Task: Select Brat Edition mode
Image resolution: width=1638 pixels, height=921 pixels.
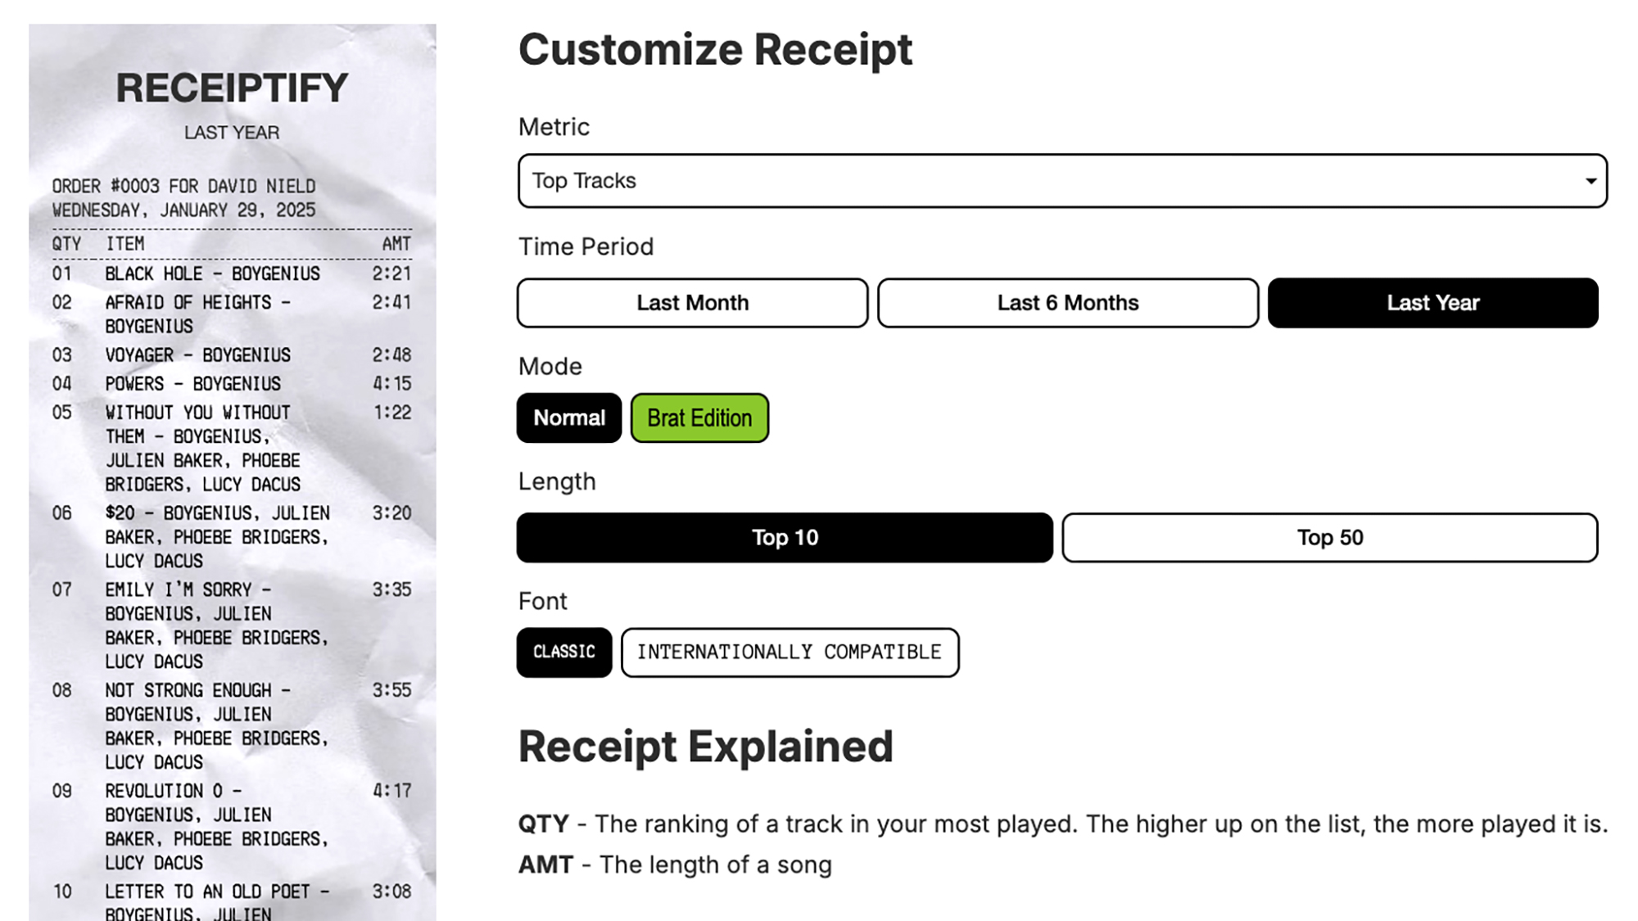Action: [699, 418]
